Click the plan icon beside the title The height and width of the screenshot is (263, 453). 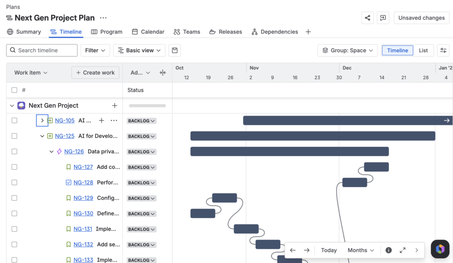coord(9,18)
